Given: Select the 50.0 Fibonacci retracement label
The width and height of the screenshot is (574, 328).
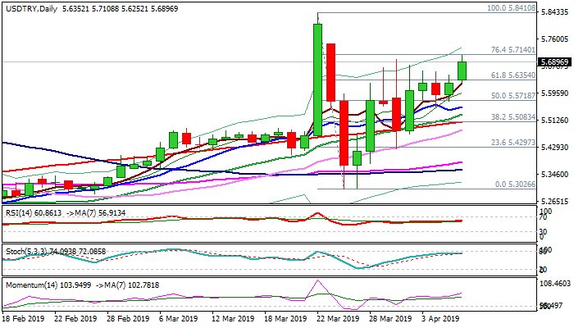Looking at the screenshot, I should [x=512, y=95].
